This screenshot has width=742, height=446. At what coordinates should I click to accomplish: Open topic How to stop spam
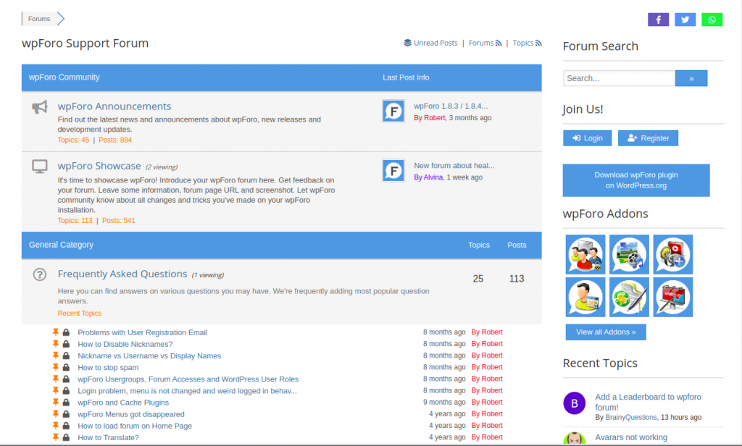109,368
